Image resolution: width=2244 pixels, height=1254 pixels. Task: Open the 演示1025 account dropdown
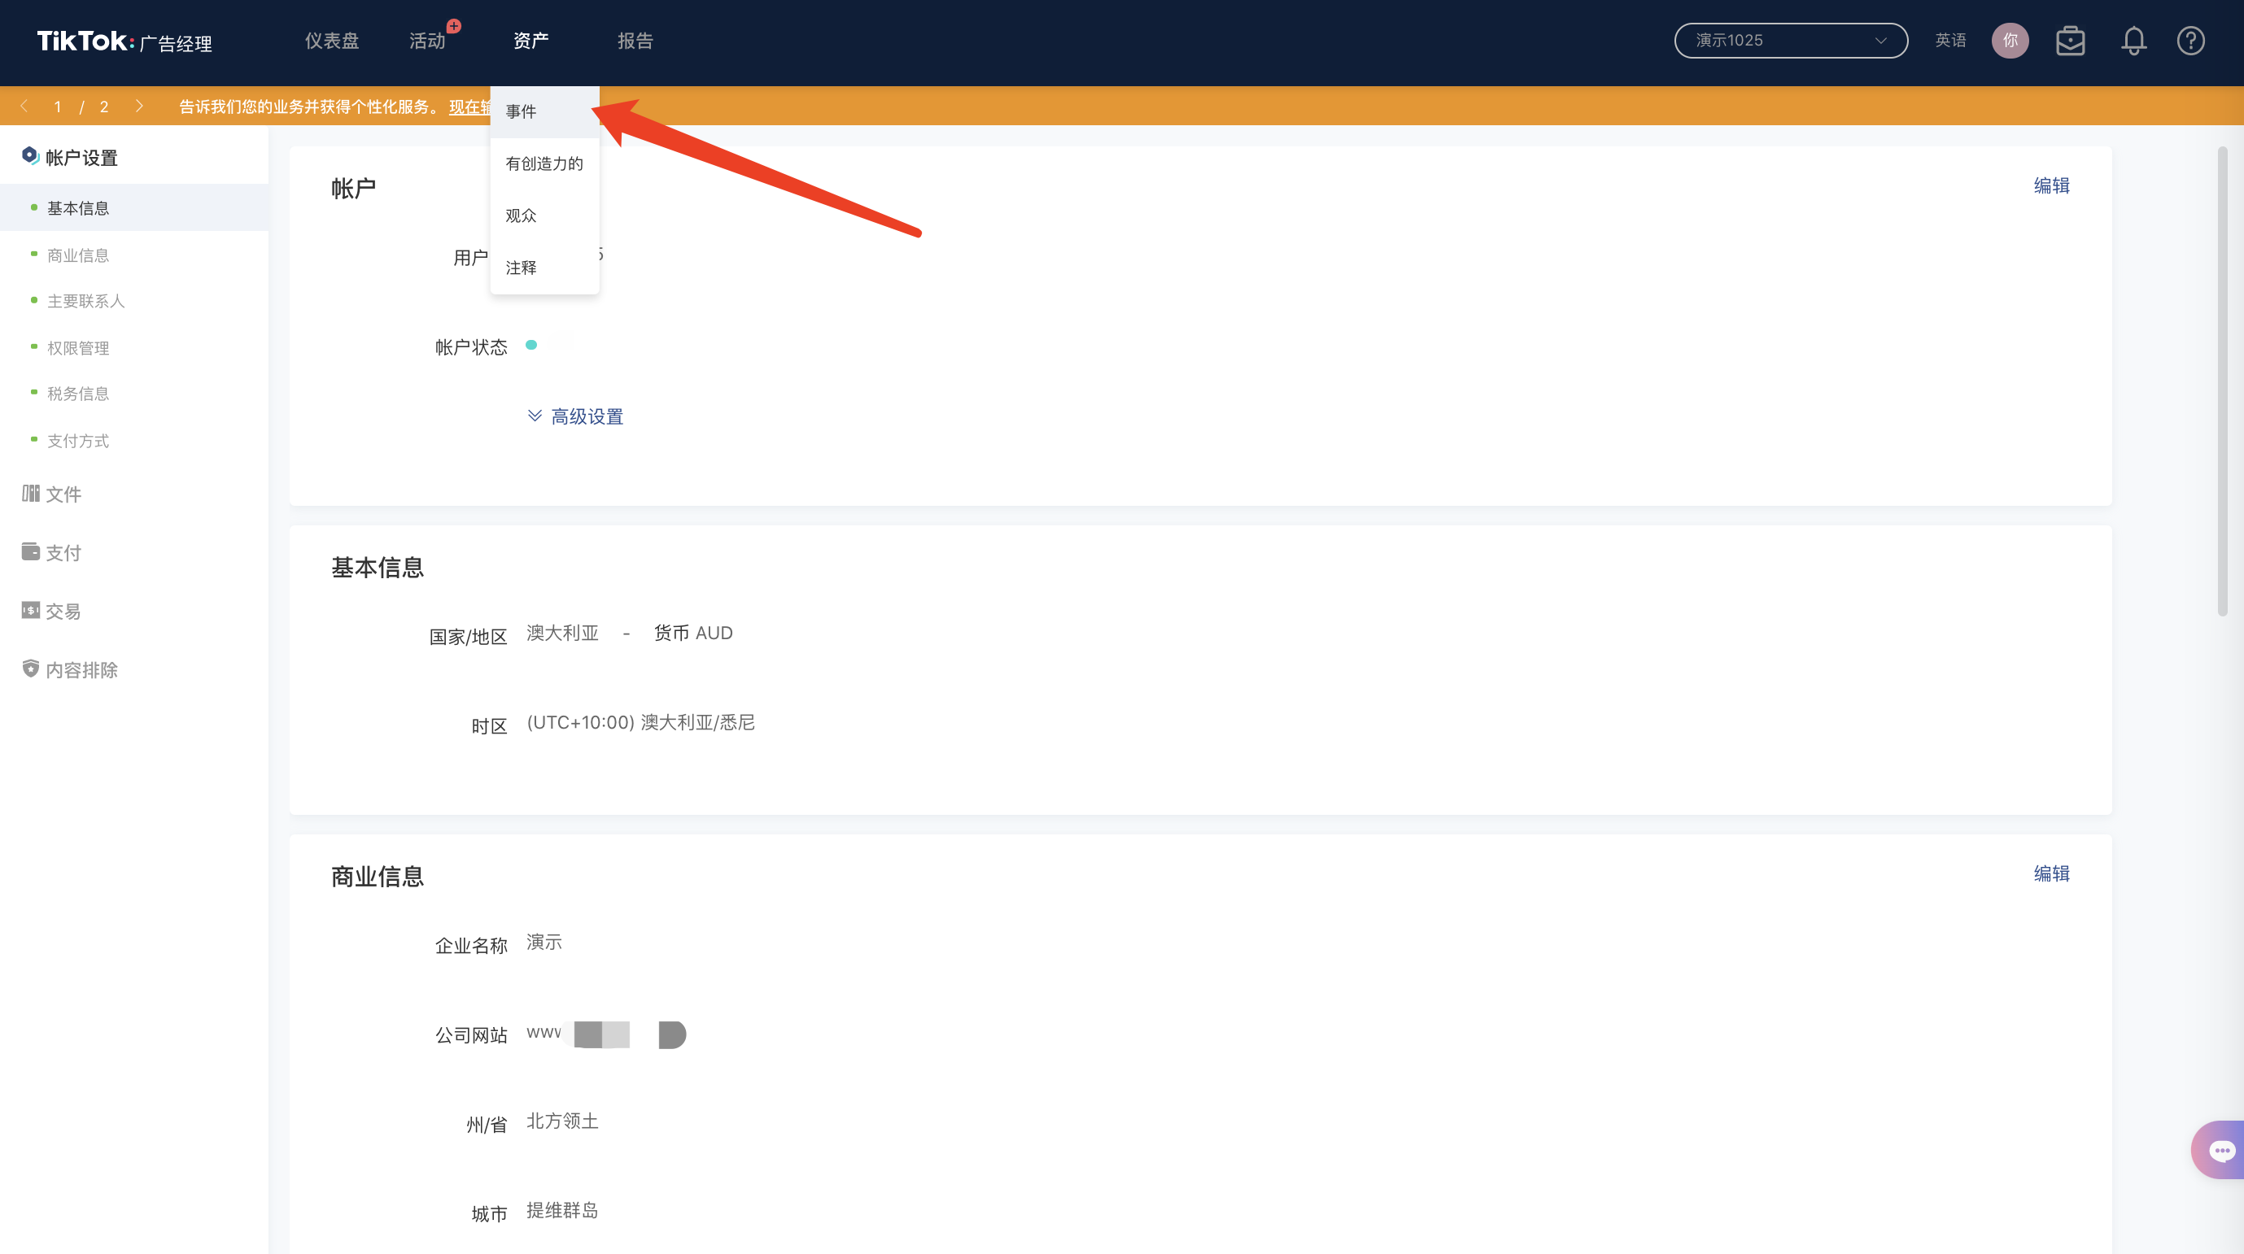(x=1790, y=41)
